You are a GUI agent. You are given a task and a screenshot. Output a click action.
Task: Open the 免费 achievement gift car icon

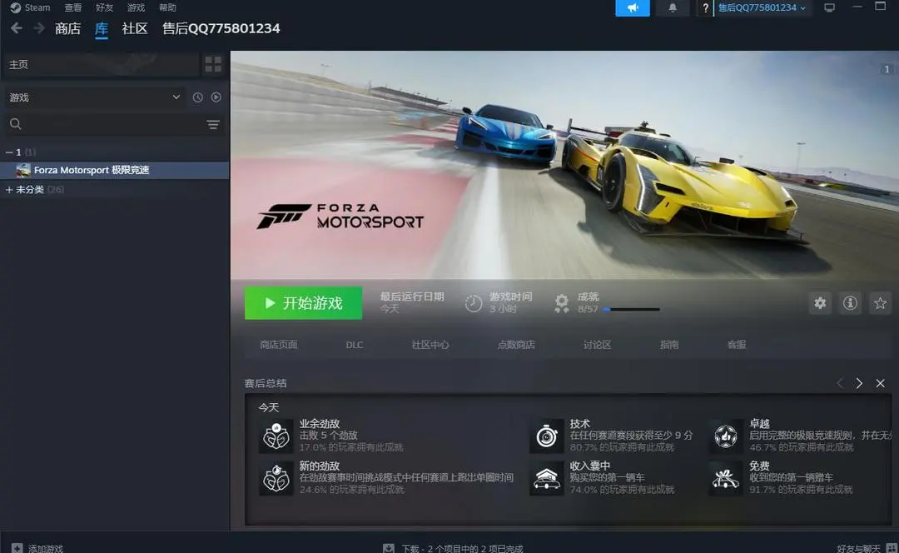pos(725,478)
